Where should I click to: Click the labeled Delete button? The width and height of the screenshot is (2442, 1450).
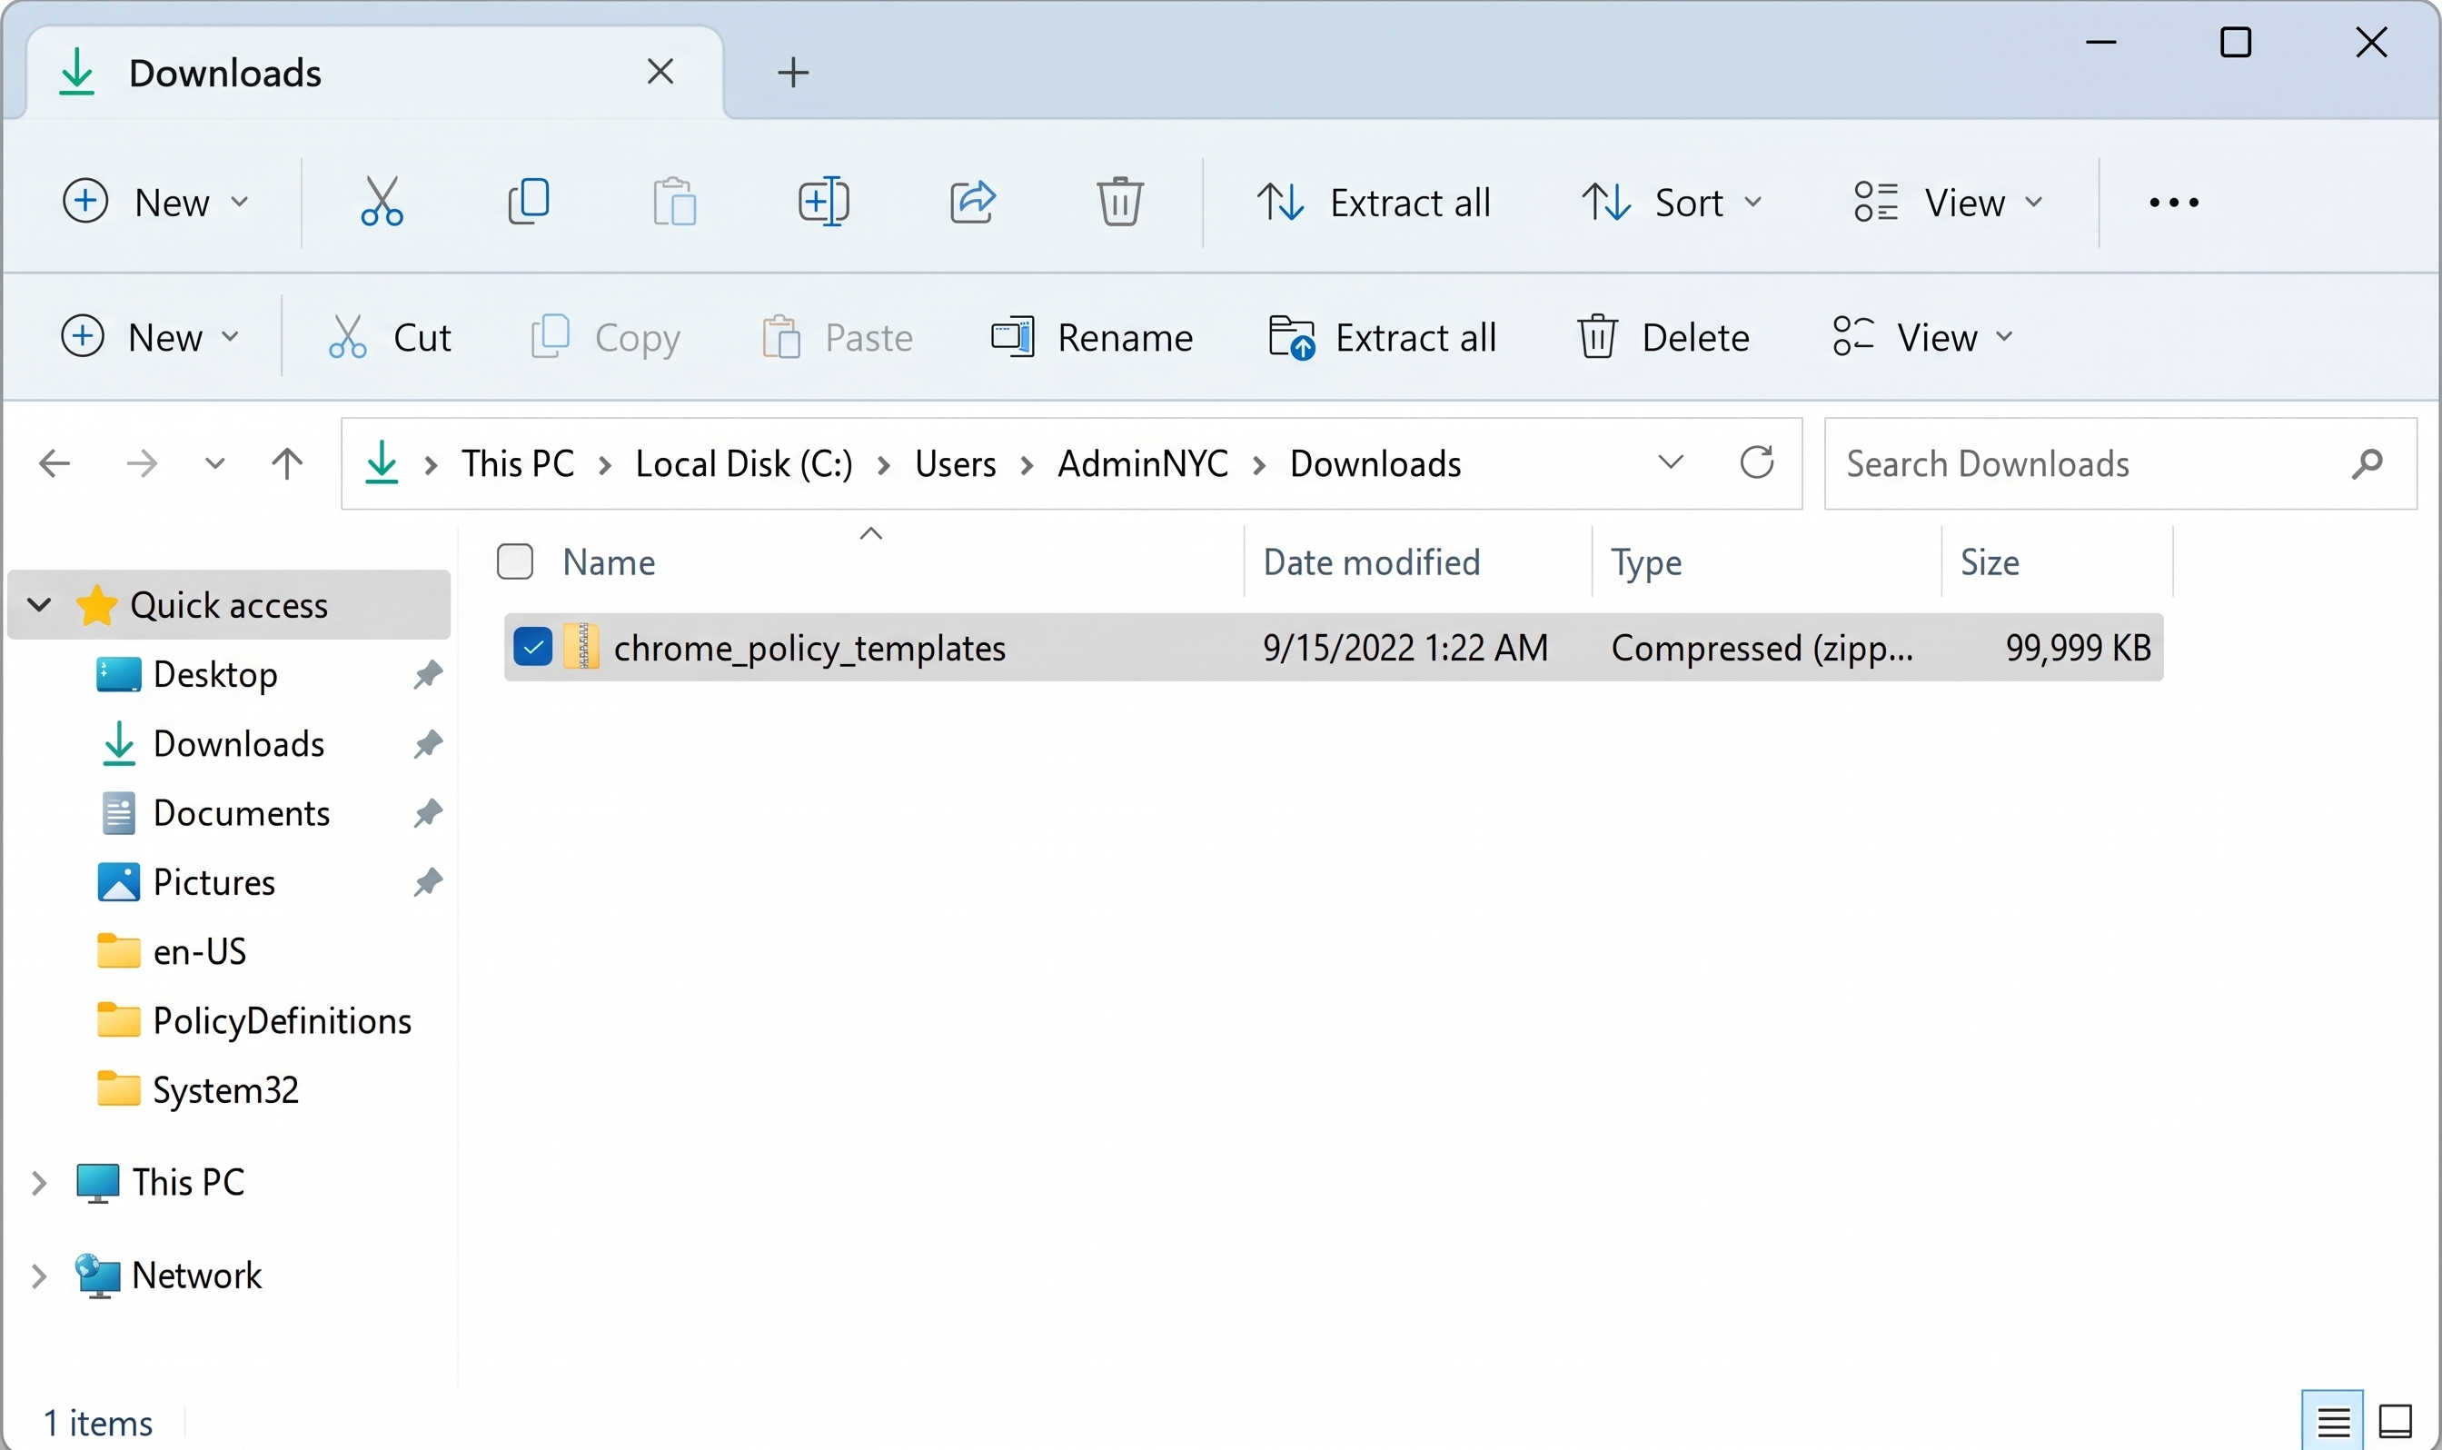1663,337
